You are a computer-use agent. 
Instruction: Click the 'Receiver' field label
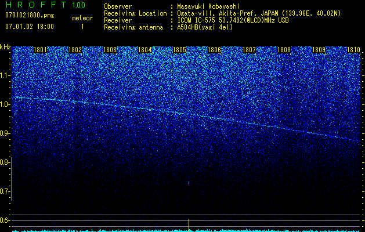pos(118,20)
